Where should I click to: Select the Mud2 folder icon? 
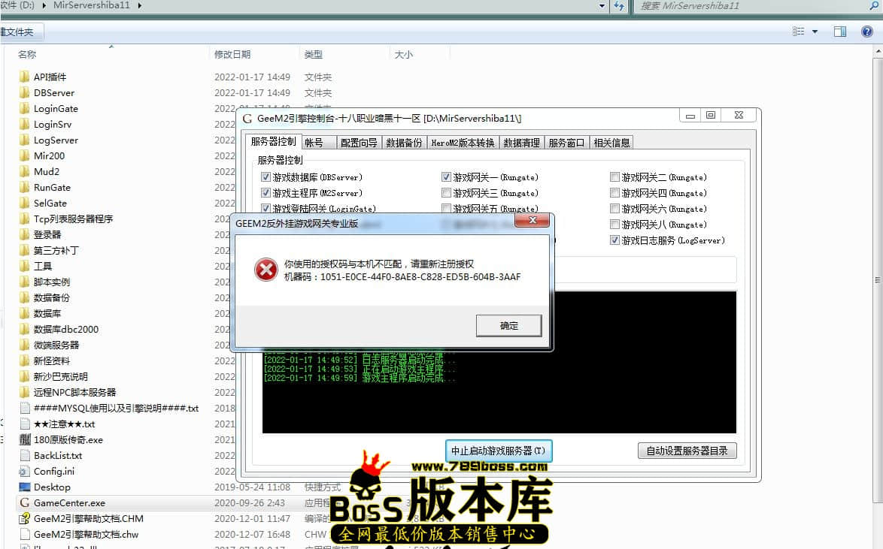[x=24, y=171]
